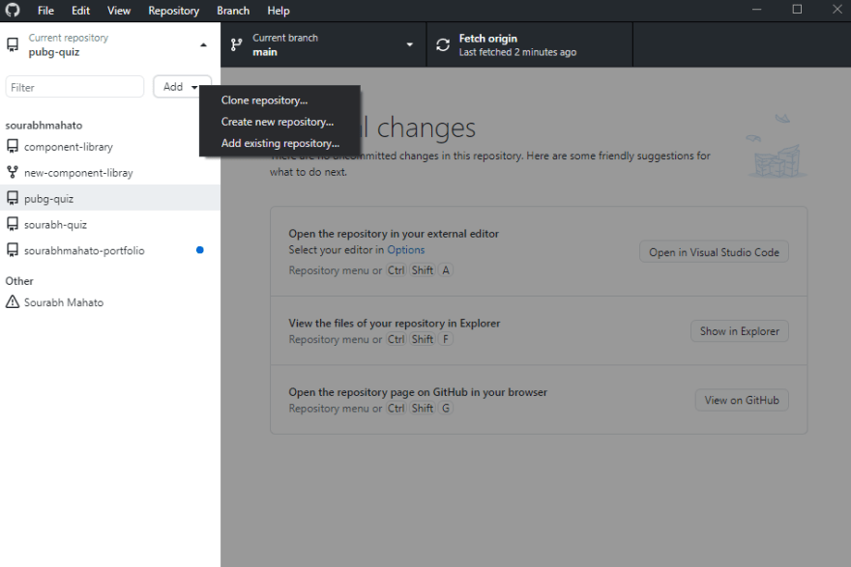The height and width of the screenshot is (567, 851).
Task: Click Fetch origin button
Action: click(x=530, y=45)
